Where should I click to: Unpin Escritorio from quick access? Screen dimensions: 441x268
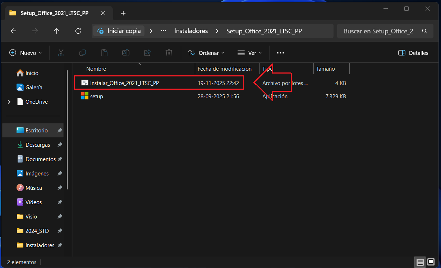click(x=60, y=131)
